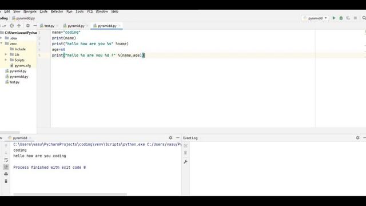Screen dimensions: 366x206
Task: Click the Project panel expand/collapse all icon
Action: (x=19, y=26)
